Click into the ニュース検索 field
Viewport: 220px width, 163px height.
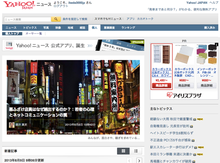point(27,19)
